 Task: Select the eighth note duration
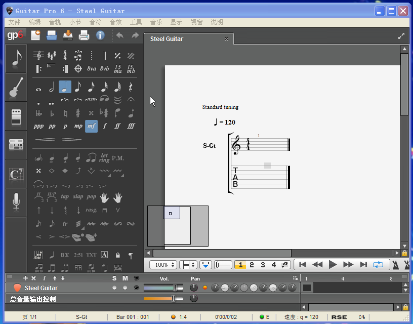pyautogui.click(x=78, y=87)
